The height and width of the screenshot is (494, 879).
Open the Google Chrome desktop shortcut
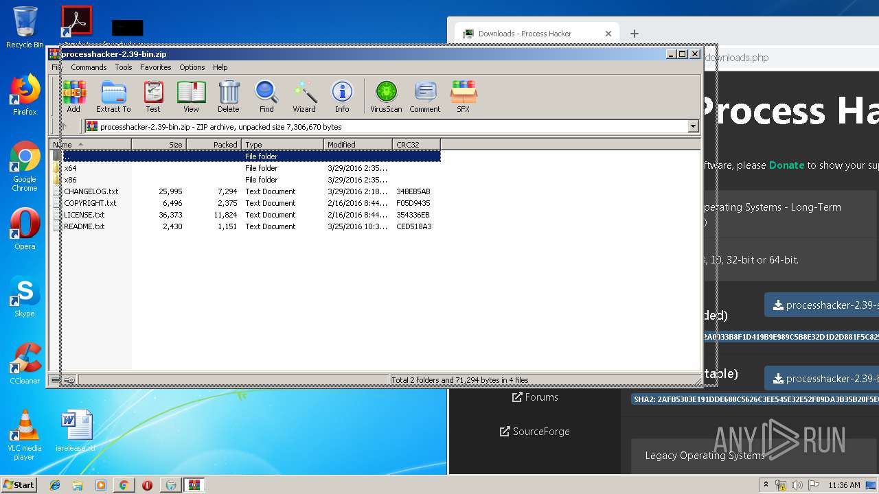(x=25, y=167)
